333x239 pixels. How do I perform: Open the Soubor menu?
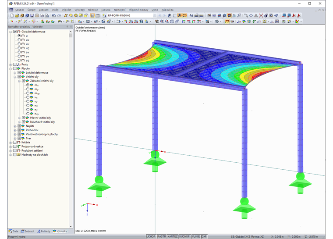(x=20, y=10)
